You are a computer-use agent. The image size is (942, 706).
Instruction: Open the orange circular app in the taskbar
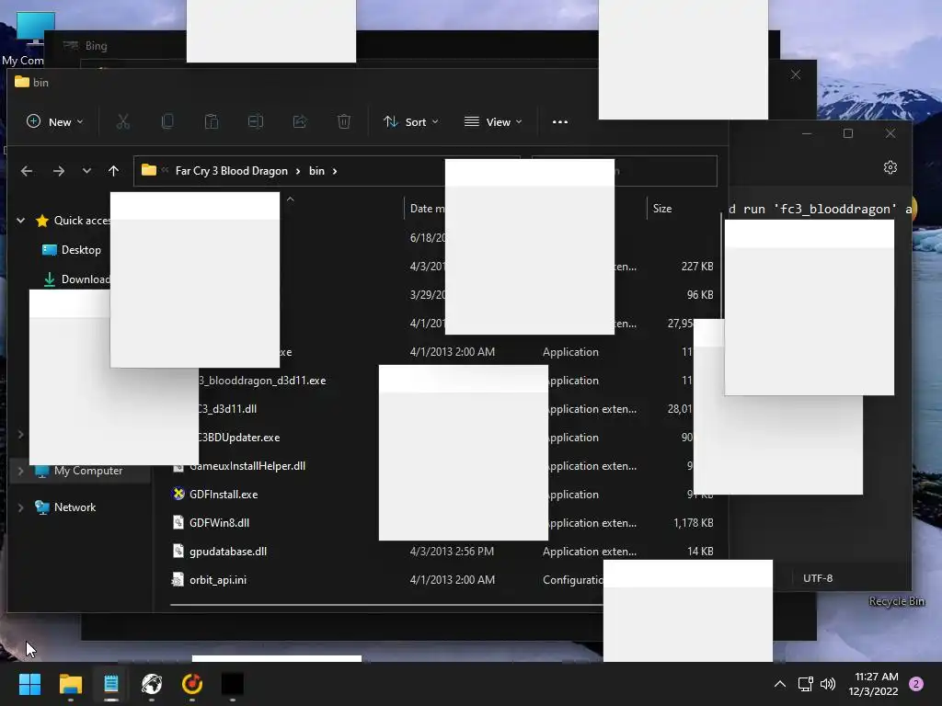point(192,684)
